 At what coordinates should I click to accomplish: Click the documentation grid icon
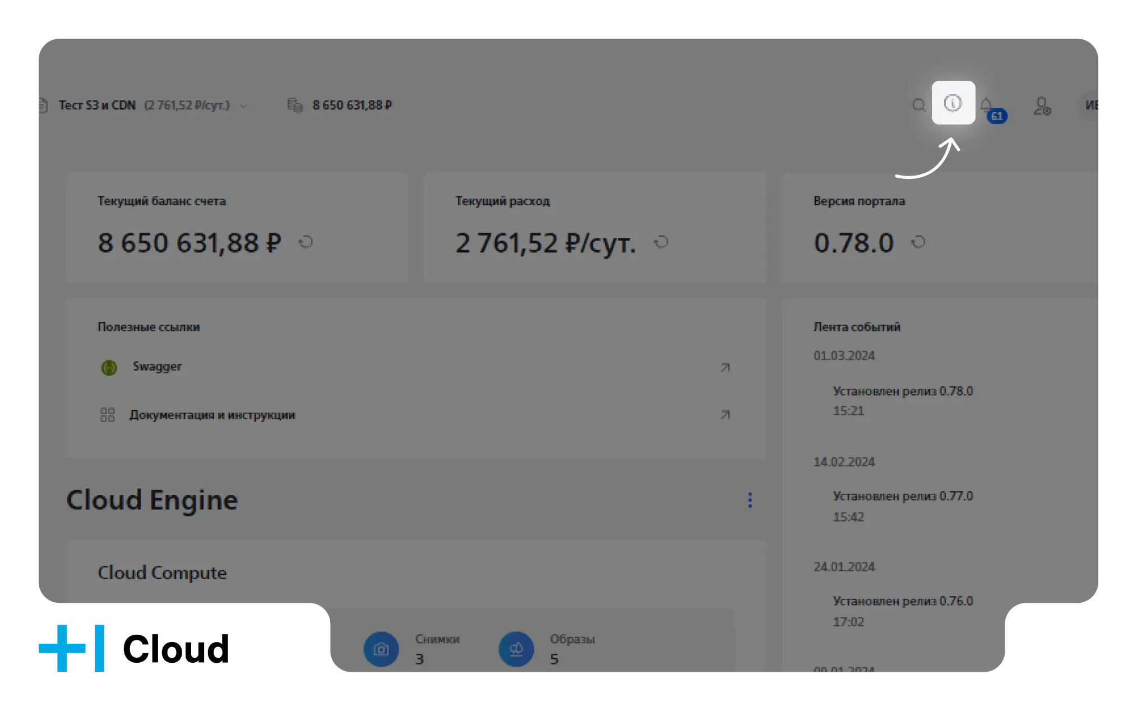coord(107,415)
